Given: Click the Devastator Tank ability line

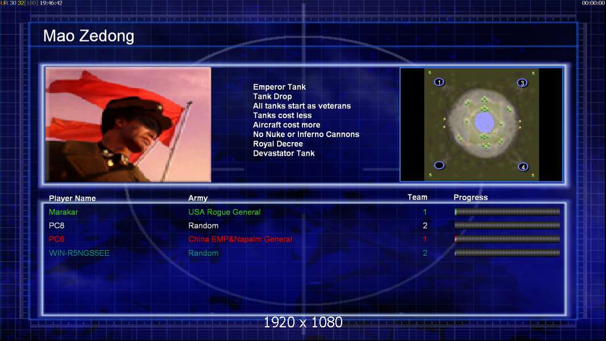Looking at the screenshot, I should click(284, 153).
